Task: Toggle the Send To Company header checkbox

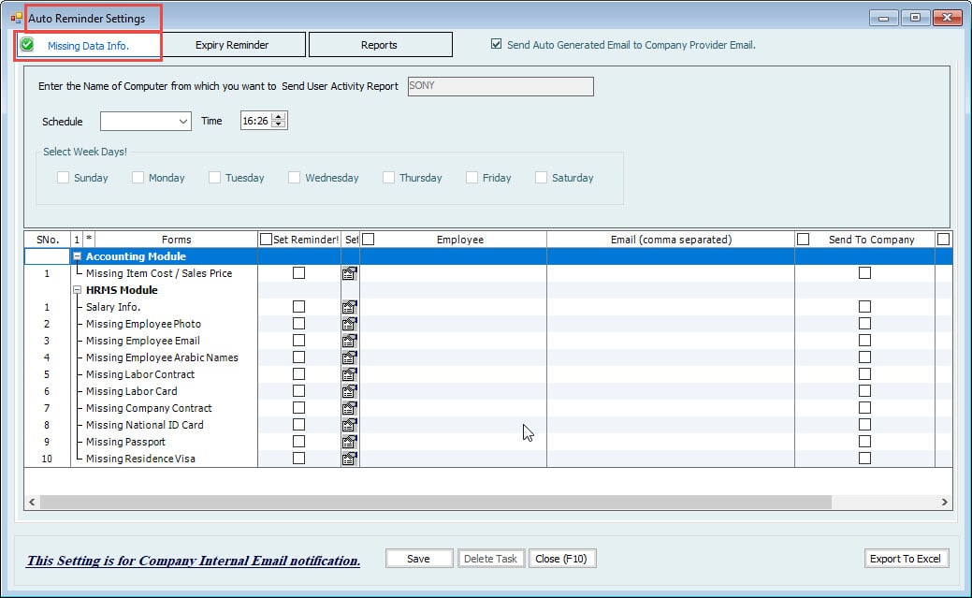Action: tap(803, 239)
